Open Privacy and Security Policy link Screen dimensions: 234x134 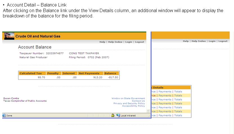129,103
